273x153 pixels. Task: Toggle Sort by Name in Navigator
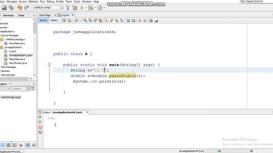(27, 145)
